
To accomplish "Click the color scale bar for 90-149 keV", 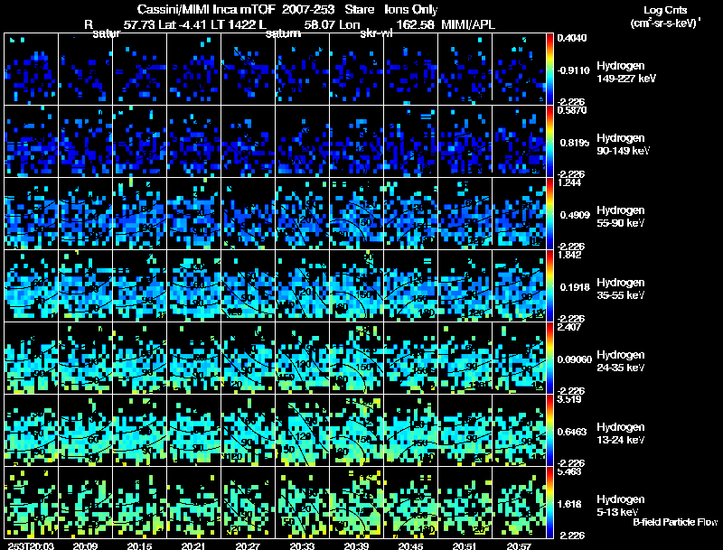I will pos(549,141).
